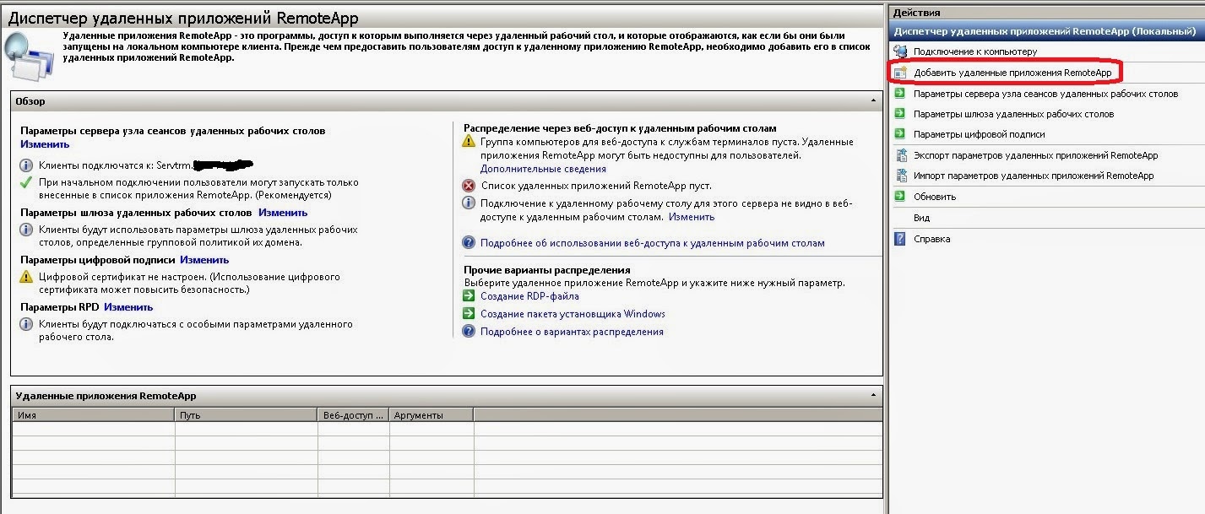Click info icon beside Клиенты будут подключаться с особыми

pos(26,324)
